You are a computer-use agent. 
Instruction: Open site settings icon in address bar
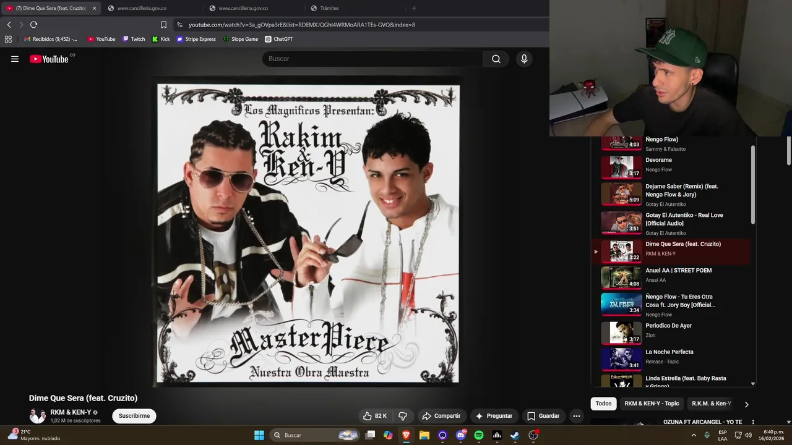(x=179, y=25)
